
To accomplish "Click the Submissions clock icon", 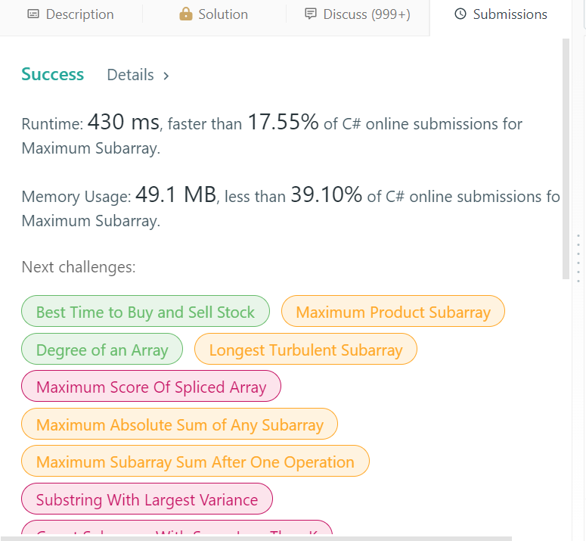I will click(460, 14).
